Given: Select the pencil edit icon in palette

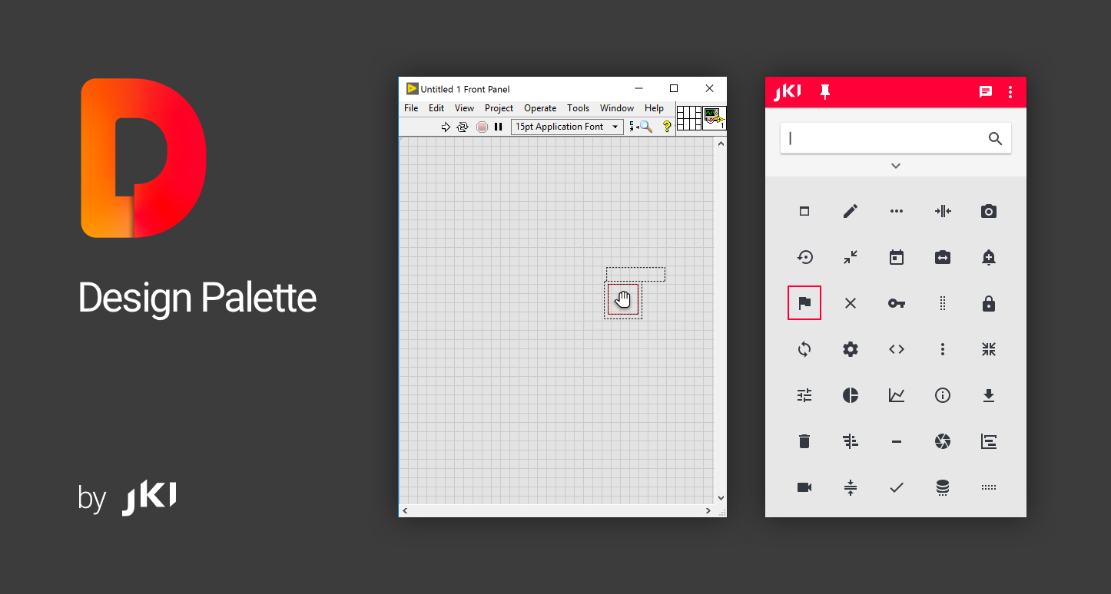Looking at the screenshot, I should (x=851, y=211).
